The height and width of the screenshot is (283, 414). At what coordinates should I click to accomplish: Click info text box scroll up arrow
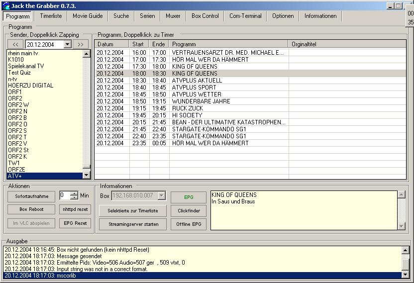[402, 195]
